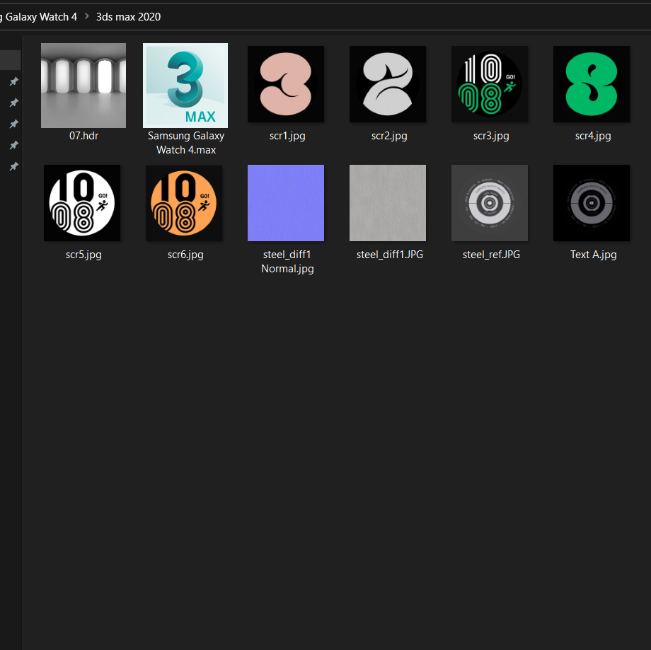The width and height of the screenshot is (651, 650).
Task: Click the scr1.jpg file name label
Action: [287, 136]
